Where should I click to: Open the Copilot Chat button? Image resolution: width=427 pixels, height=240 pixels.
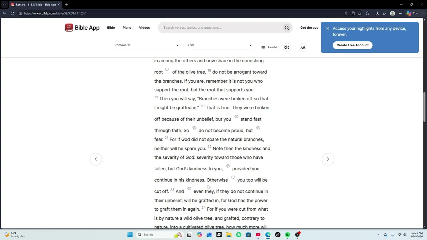413,13
